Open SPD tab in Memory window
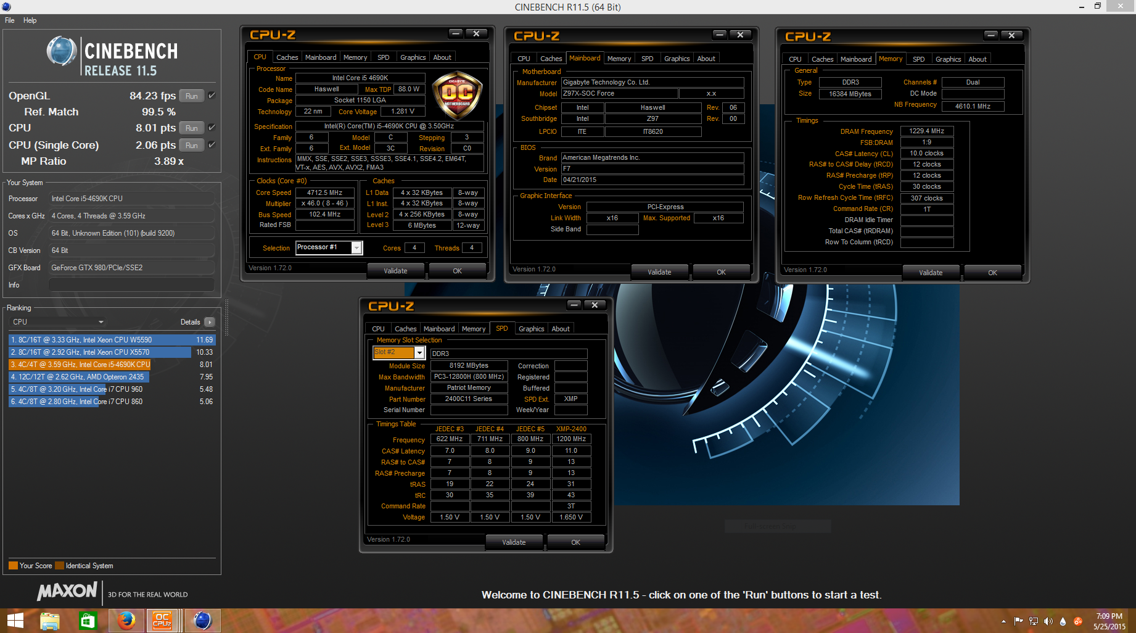 [x=918, y=59]
